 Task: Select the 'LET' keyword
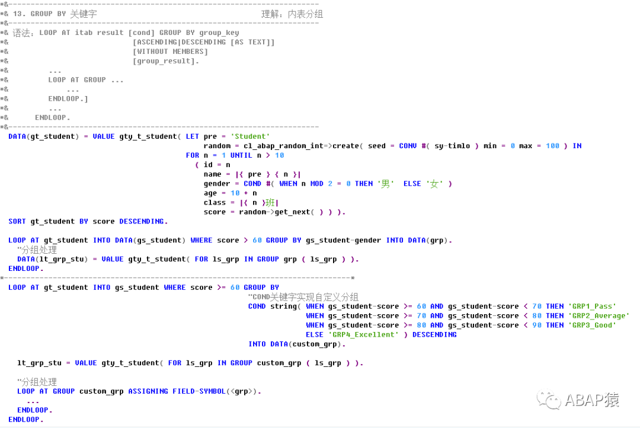coord(192,136)
